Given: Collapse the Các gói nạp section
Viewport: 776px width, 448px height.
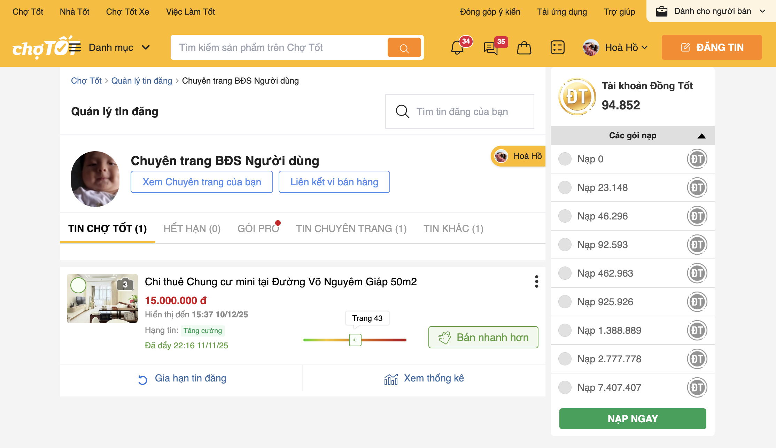Looking at the screenshot, I should 701,136.
